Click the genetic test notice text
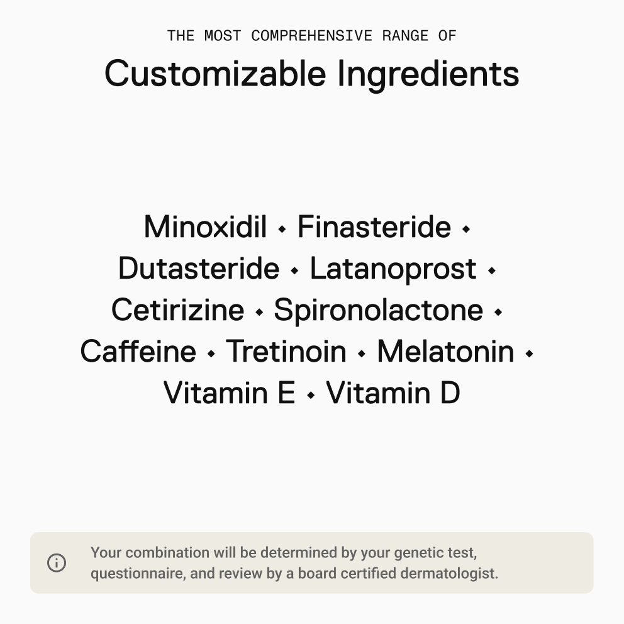The image size is (624, 624). (294, 563)
